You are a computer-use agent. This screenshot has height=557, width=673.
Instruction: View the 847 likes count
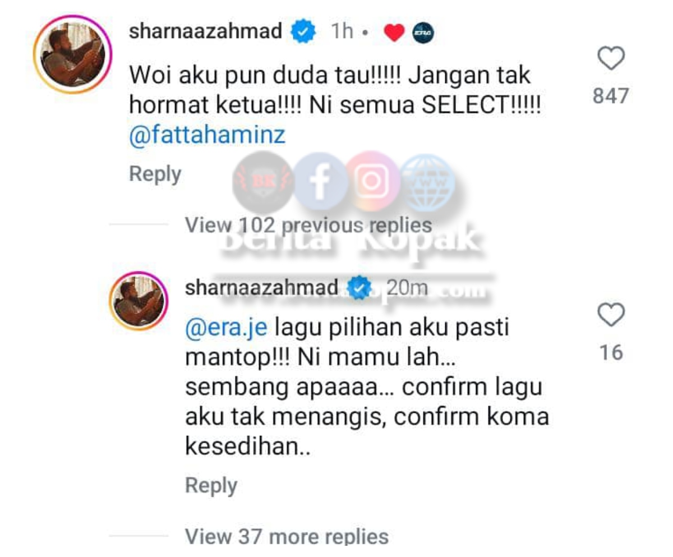(x=611, y=96)
